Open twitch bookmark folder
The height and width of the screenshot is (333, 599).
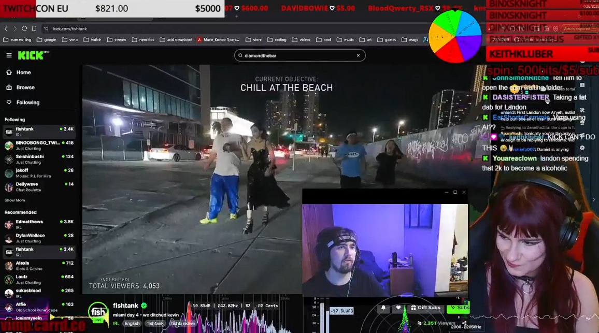(92, 40)
